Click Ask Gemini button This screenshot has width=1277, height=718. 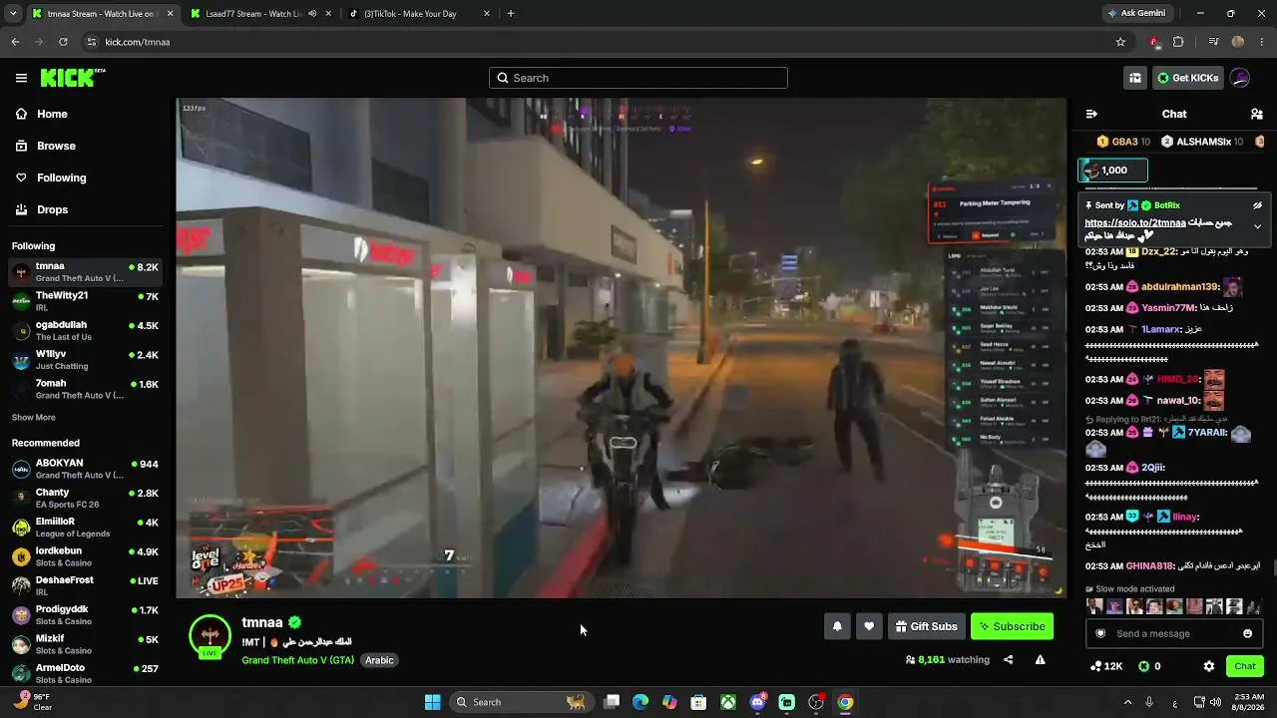1135,14
